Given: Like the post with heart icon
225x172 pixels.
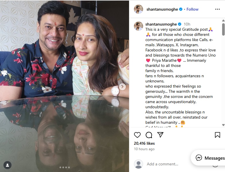Looking at the screenshot, I should point(137,135).
